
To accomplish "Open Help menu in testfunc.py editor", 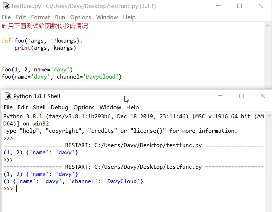I will [129, 17].
